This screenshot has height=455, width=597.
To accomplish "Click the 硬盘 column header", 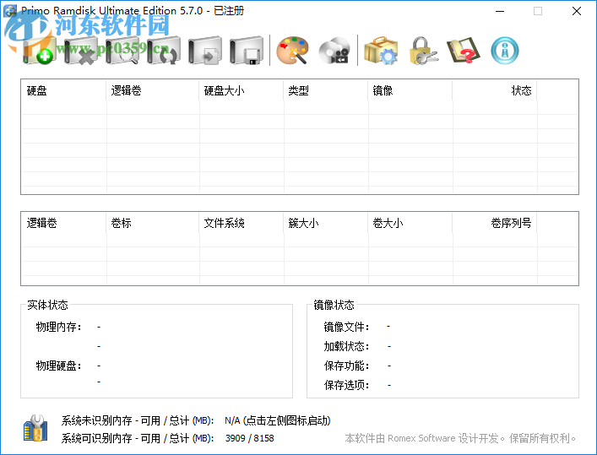I will 63,90.
